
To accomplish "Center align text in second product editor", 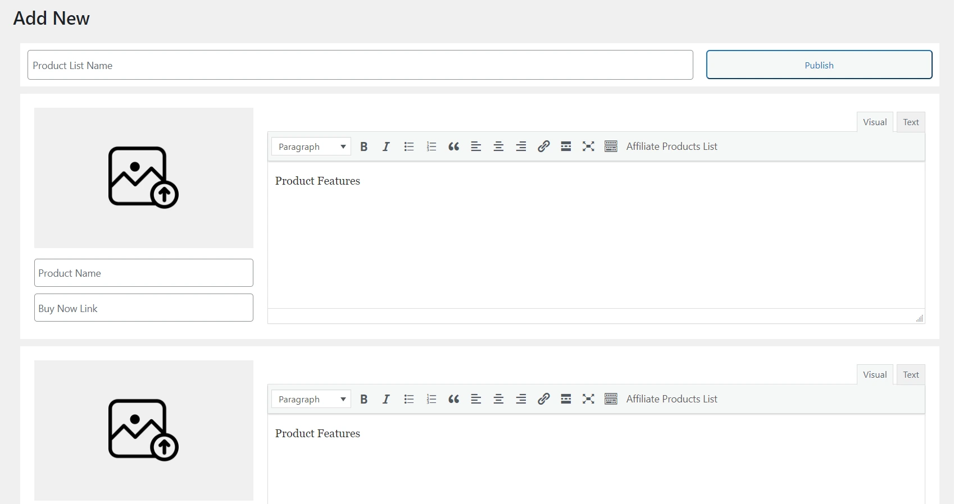I will pos(498,399).
